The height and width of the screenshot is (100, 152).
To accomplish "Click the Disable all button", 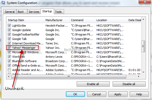I will 129,84.
